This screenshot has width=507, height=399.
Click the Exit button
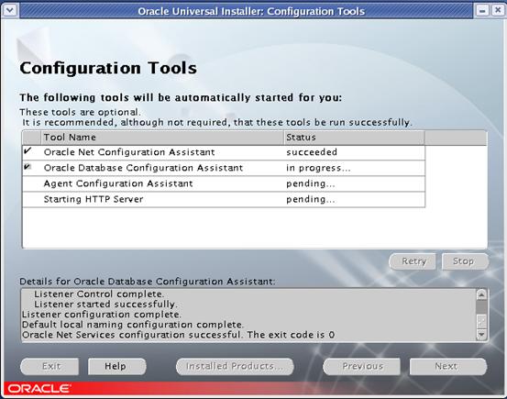pyautogui.click(x=50, y=366)
